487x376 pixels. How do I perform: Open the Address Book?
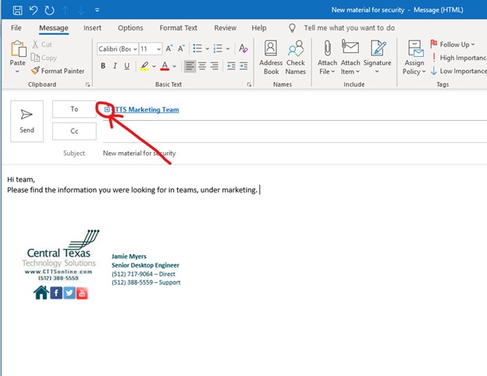pos(271,58)
